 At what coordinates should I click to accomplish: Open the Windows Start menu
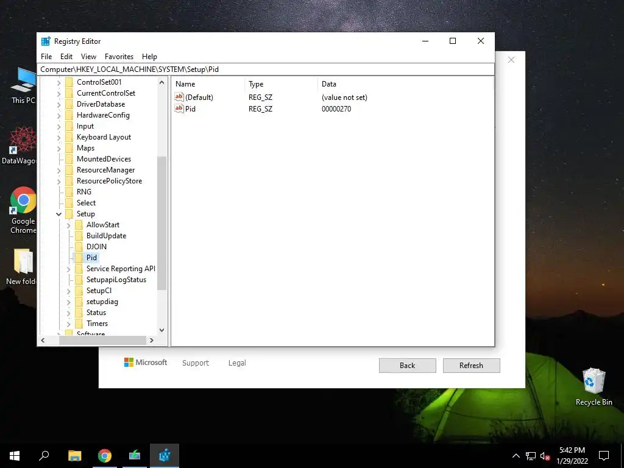pos(15,456)
